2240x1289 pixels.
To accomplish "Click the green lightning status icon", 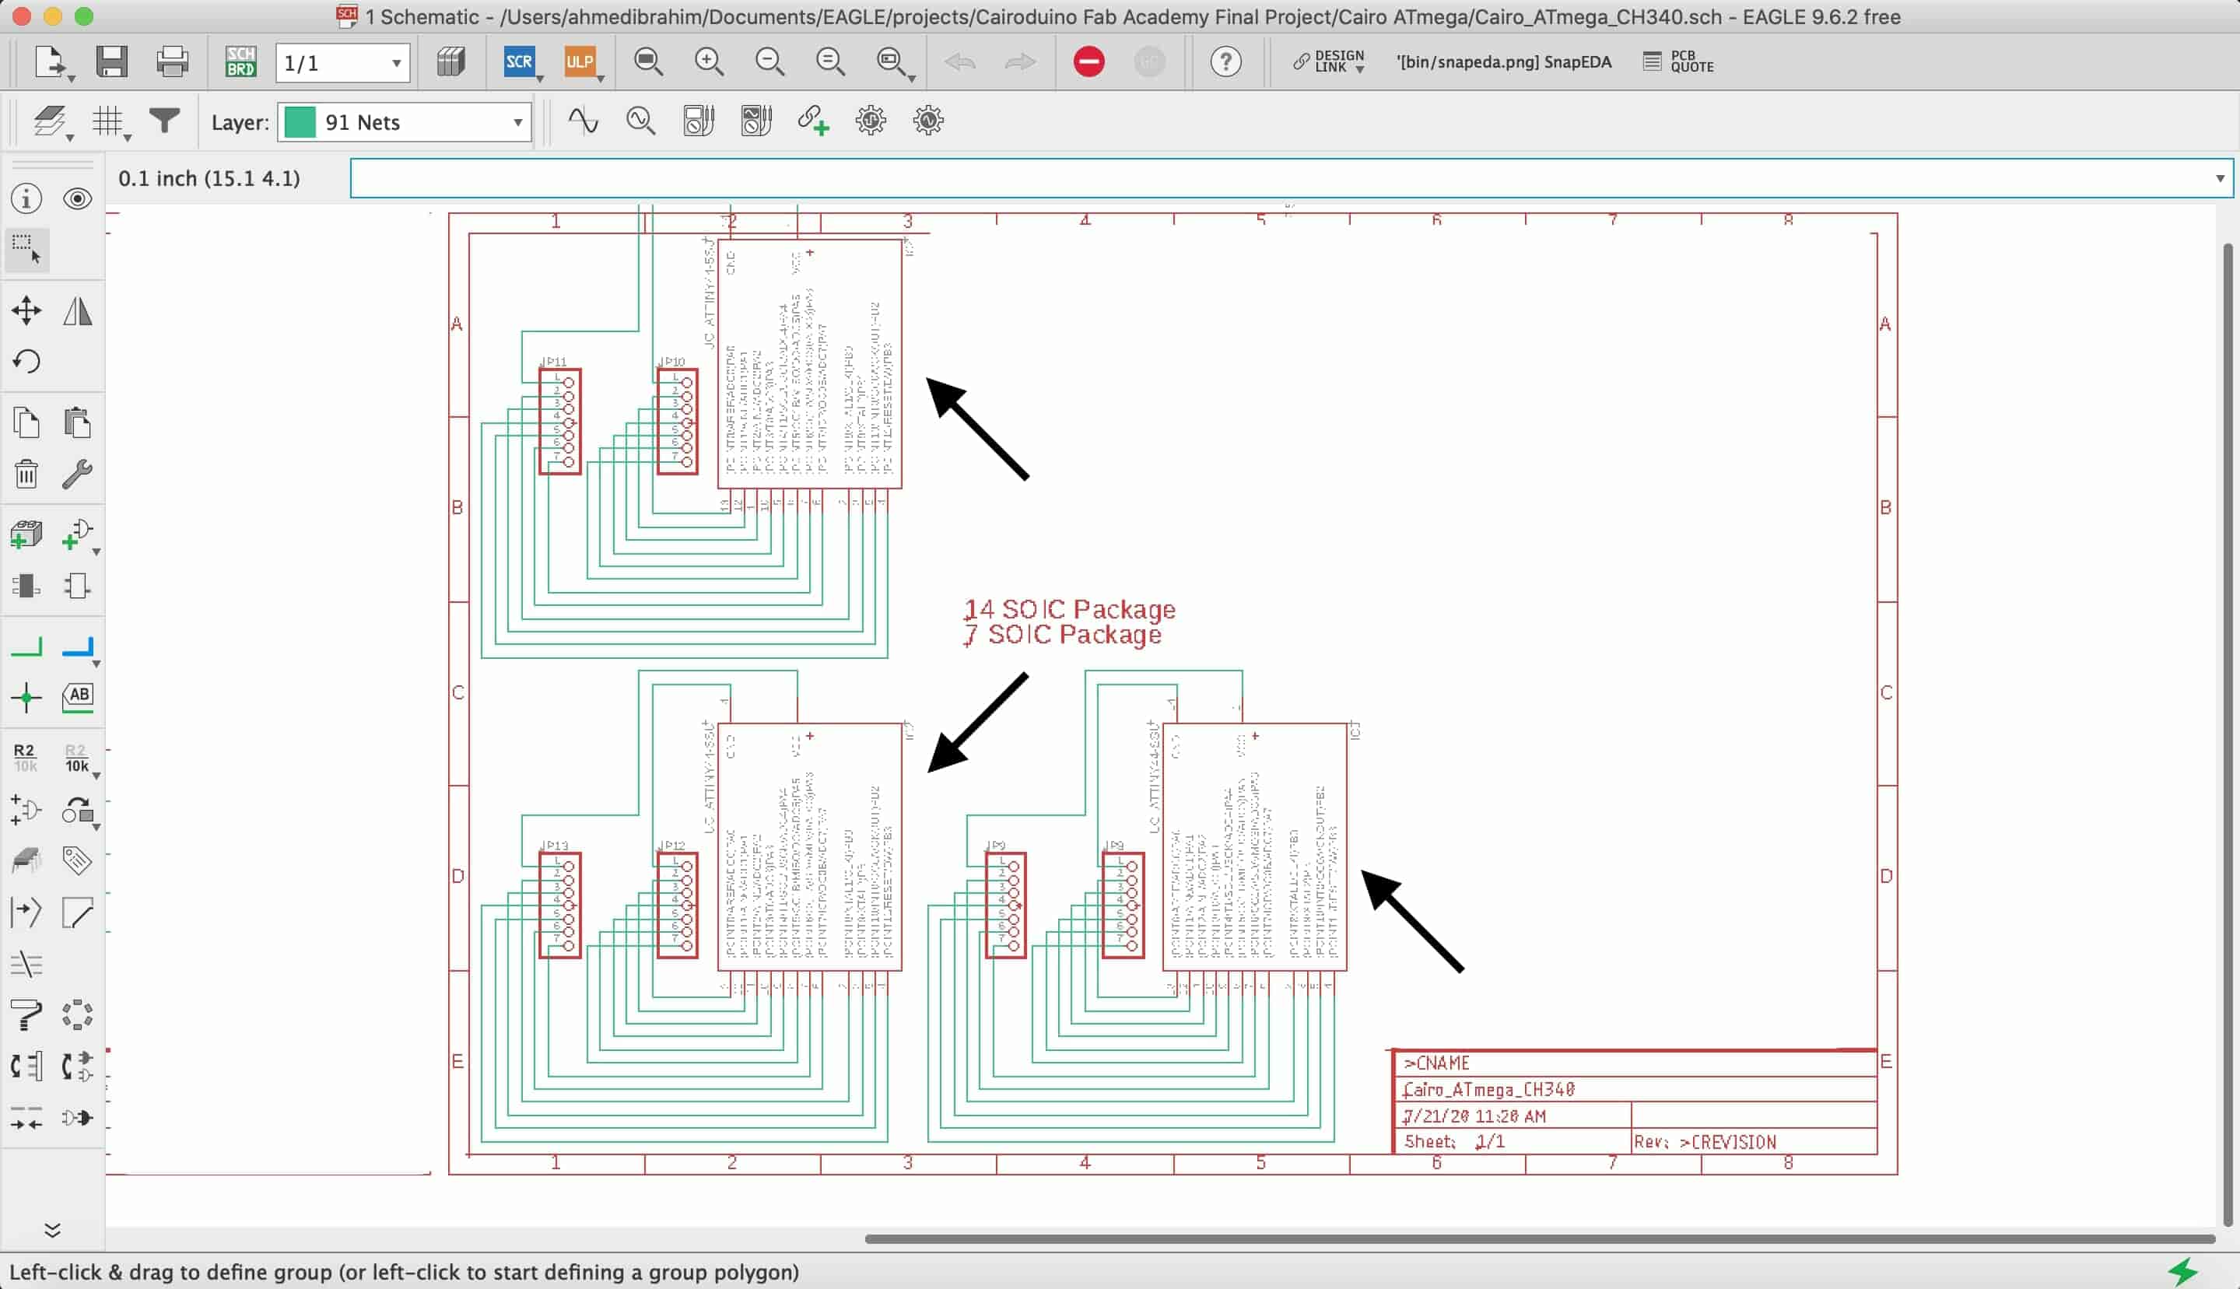I will (x=2183, y=1271).
